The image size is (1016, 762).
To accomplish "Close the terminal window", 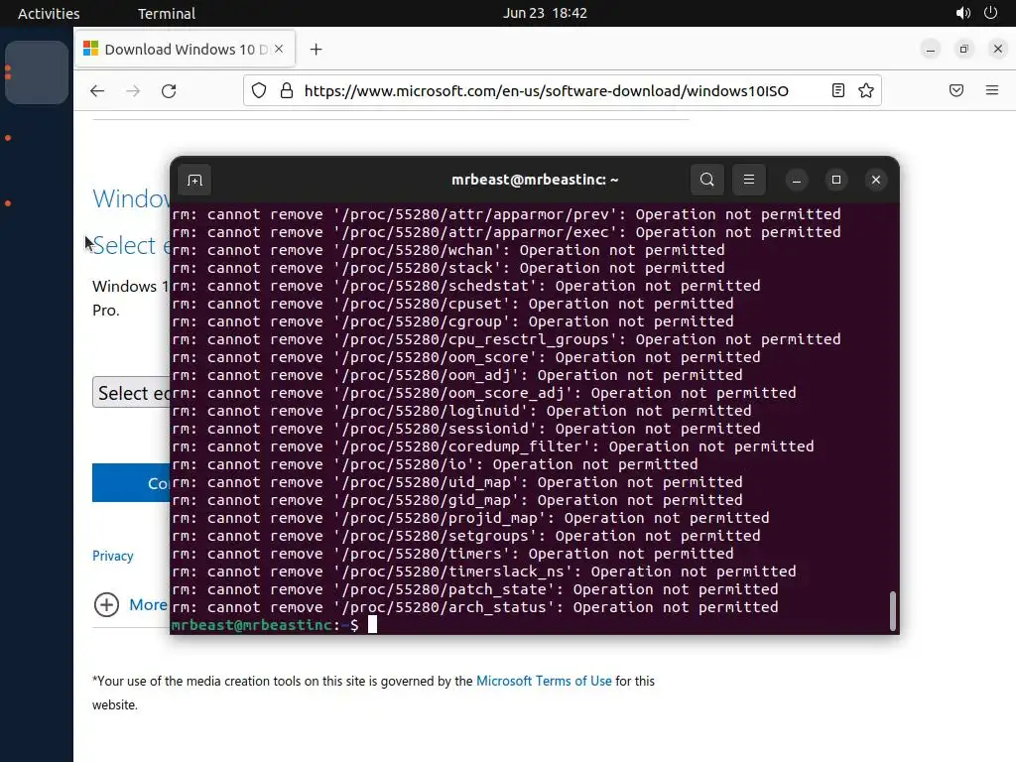I will click(876, 181).
